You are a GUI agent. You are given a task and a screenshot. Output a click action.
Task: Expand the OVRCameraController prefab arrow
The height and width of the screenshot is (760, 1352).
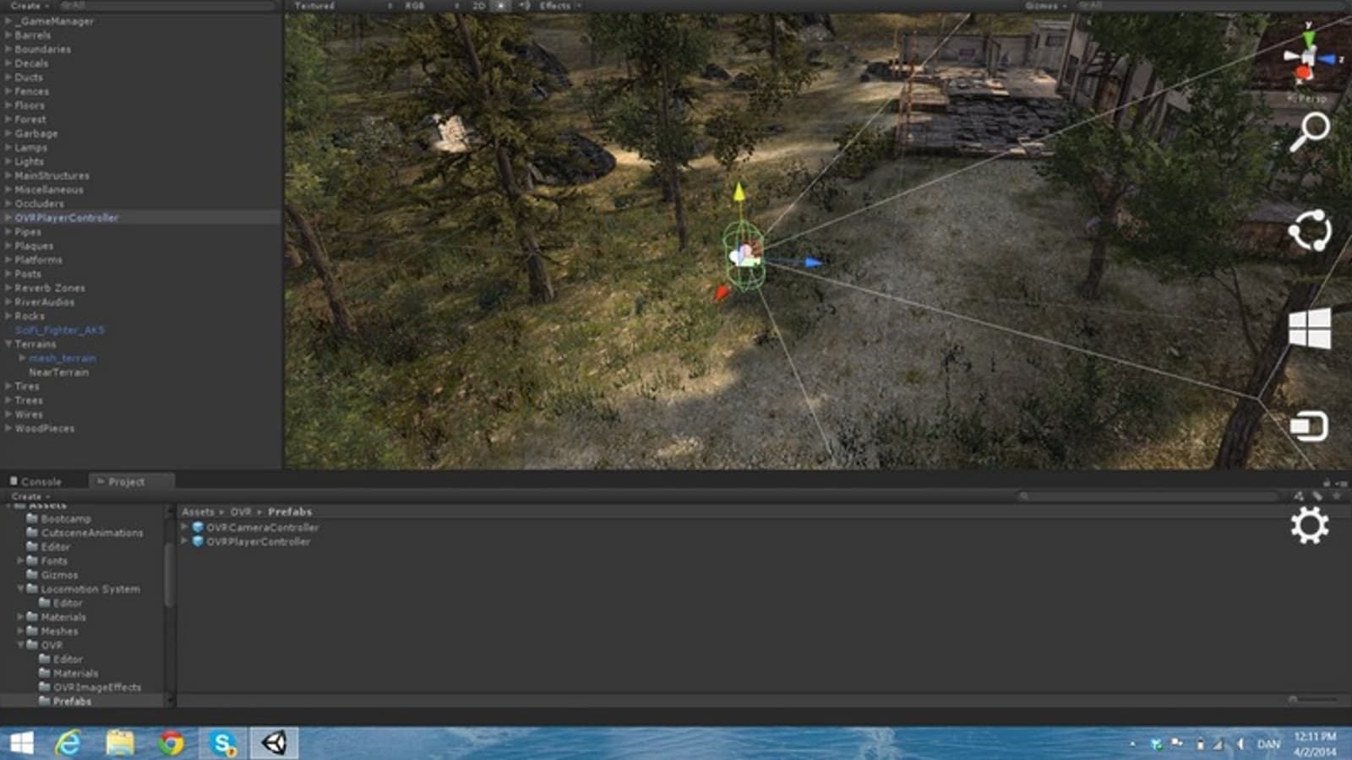[184, 527]
